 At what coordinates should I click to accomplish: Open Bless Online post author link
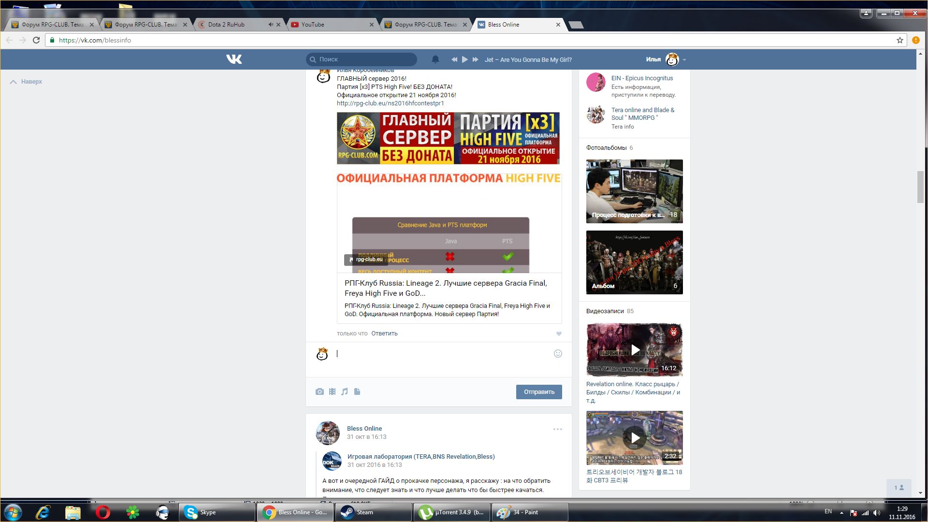pyautogui.click(x=364, y=428)
